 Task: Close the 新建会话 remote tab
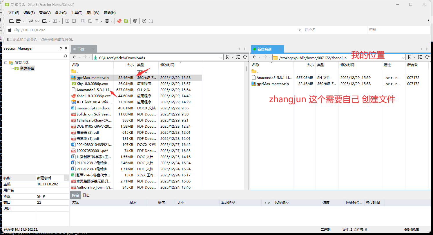pyautogui.click(x=280, y=49)
